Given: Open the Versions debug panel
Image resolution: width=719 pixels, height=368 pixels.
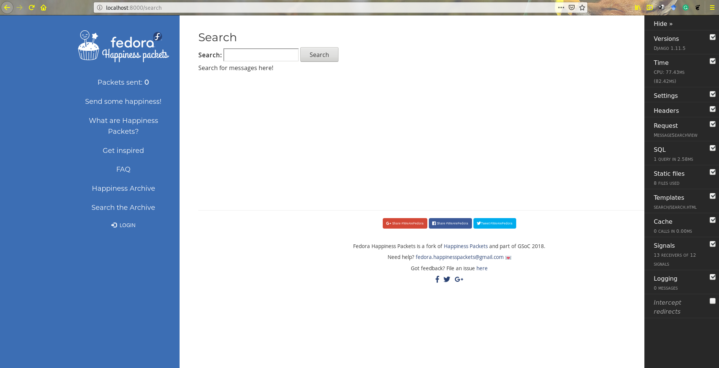Looking at the screenshot, I should coord(666,39).
